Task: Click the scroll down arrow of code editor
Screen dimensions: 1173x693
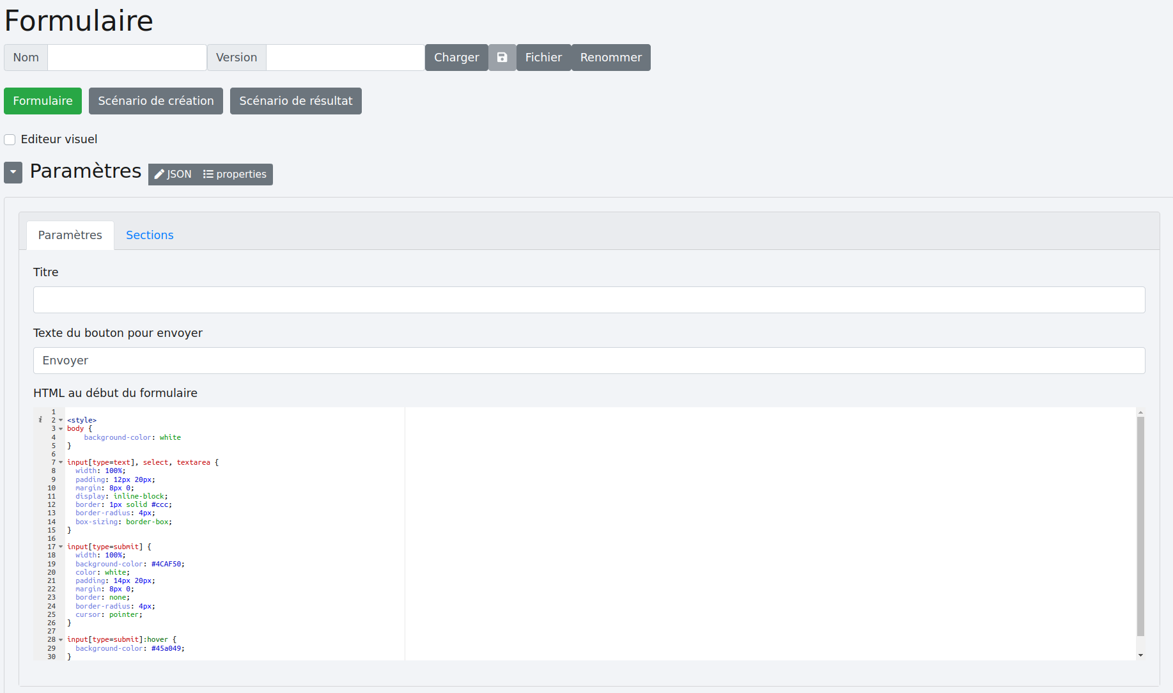Action: (1140, 655)
